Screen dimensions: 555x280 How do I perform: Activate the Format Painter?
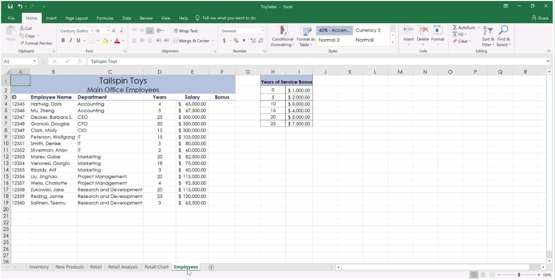tap(36, 43)
